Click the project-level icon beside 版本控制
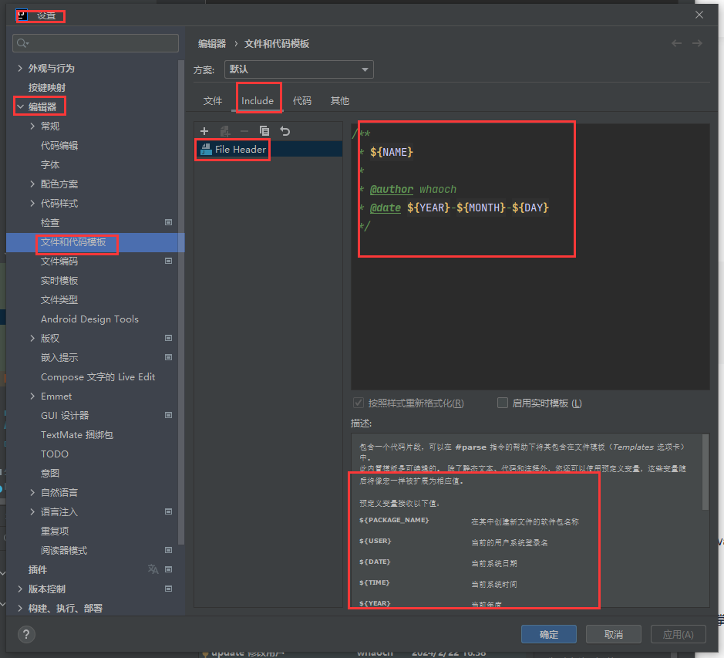 coord(169,589)
